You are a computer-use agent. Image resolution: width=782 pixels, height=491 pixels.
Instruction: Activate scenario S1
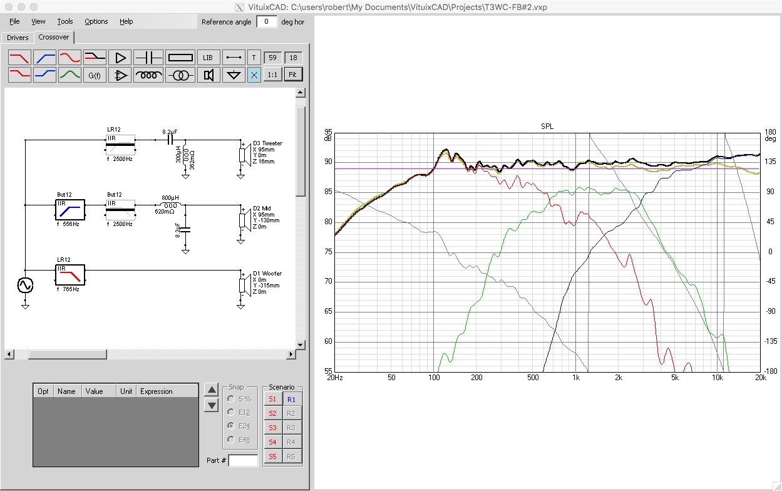(x=272, y=399)
